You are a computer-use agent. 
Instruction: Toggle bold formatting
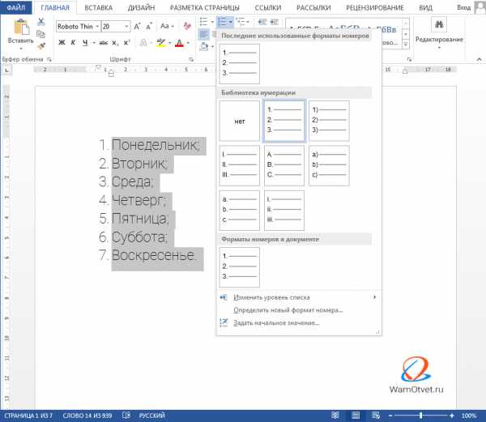point(62,42)
